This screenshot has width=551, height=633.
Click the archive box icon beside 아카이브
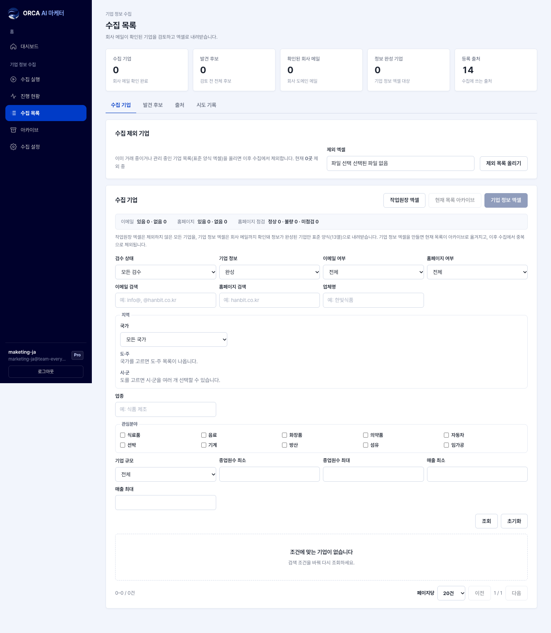pos(13,130)
